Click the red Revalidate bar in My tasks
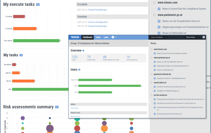The height and width of the screenshot is (133, 211). pos(14,65)
